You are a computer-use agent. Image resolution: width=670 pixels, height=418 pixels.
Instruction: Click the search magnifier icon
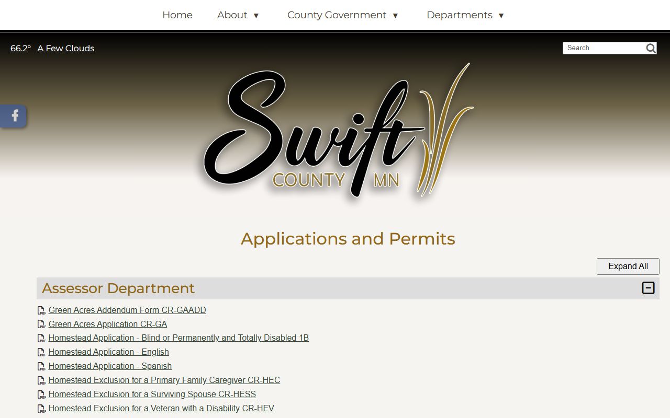[651, 48]
